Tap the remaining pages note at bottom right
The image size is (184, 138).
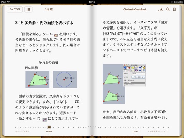tap(158, 131)
